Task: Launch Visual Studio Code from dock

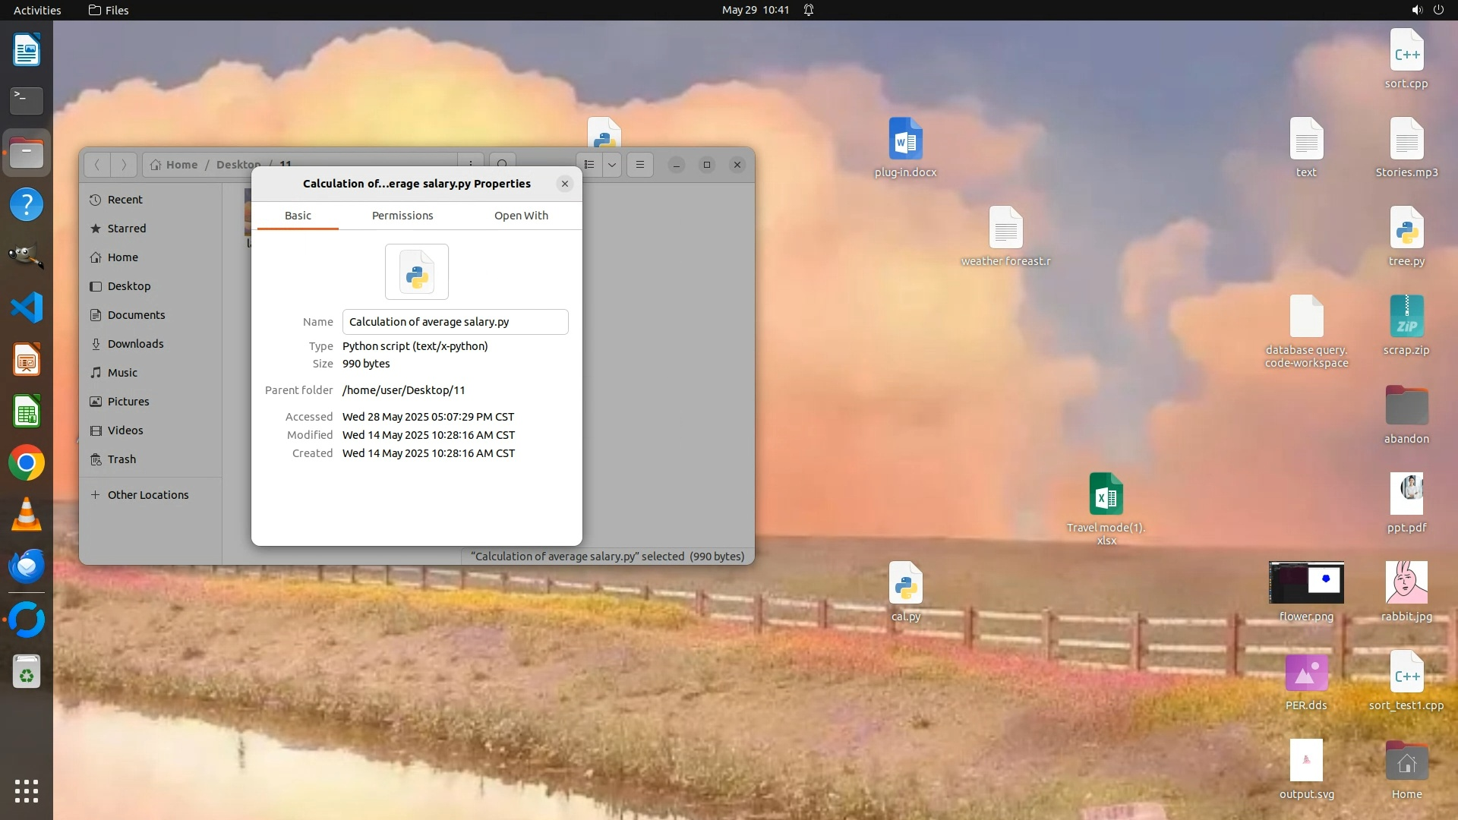Action: point(27,307)
